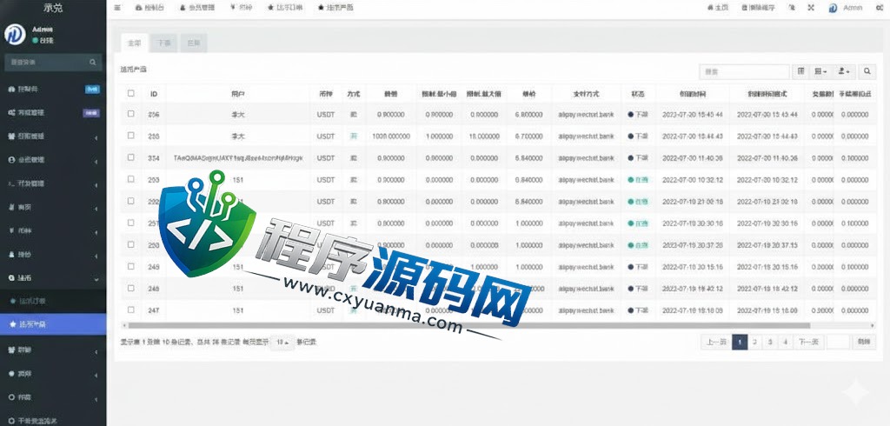890x426 pixels.
Task: Check the checkbox for the 1000.000000 amount row
Action: [x=131, y=135]
